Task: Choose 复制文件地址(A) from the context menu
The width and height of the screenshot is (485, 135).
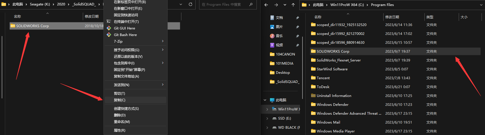Action: [x=135, y=76]
